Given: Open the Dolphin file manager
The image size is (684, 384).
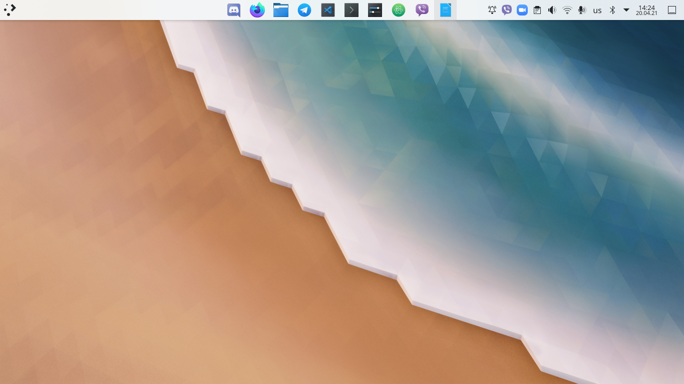Looking at the screenshot, I should (x=281, y=10).
